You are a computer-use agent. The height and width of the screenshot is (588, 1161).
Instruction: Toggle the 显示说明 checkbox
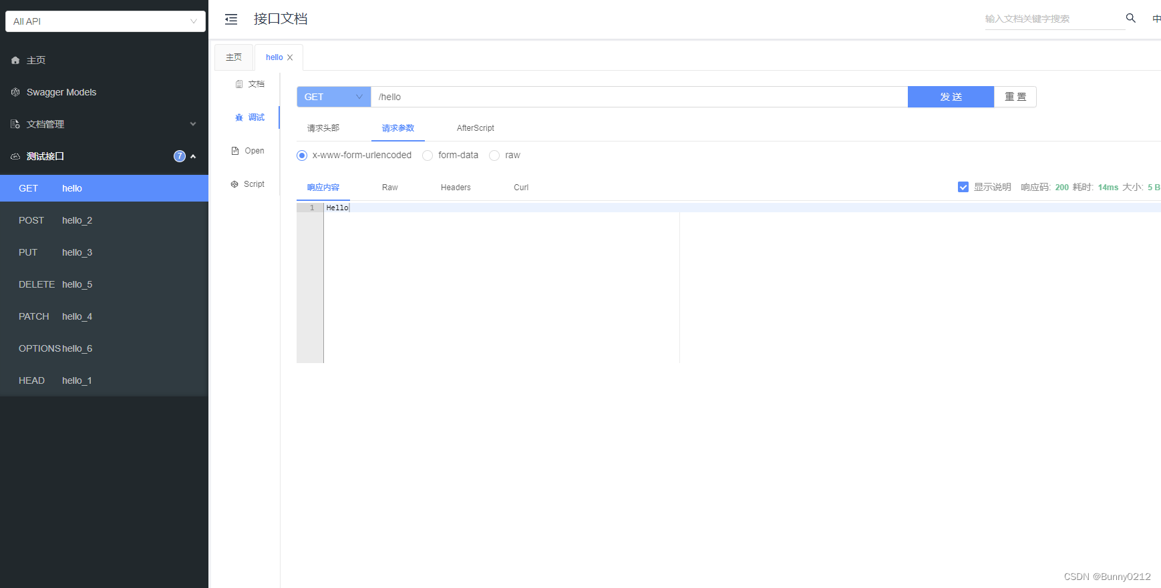click(963, 187)
